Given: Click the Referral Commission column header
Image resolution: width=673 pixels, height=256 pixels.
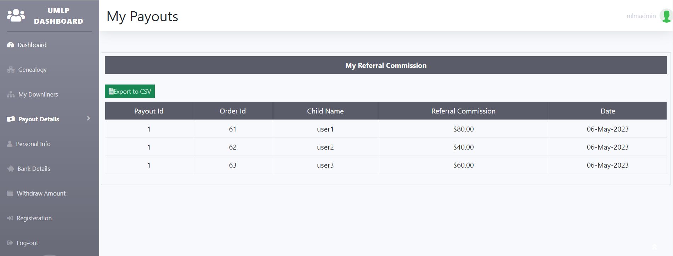Looking at the screenshot, I should tap(463, 111).
